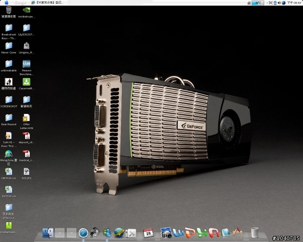Open Finder from the dock

48,233
